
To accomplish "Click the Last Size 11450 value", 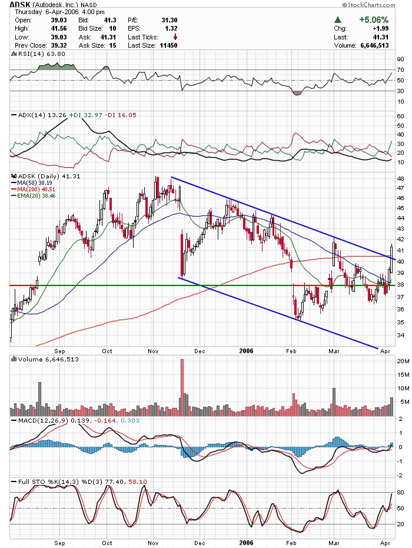I will (168, 45).
